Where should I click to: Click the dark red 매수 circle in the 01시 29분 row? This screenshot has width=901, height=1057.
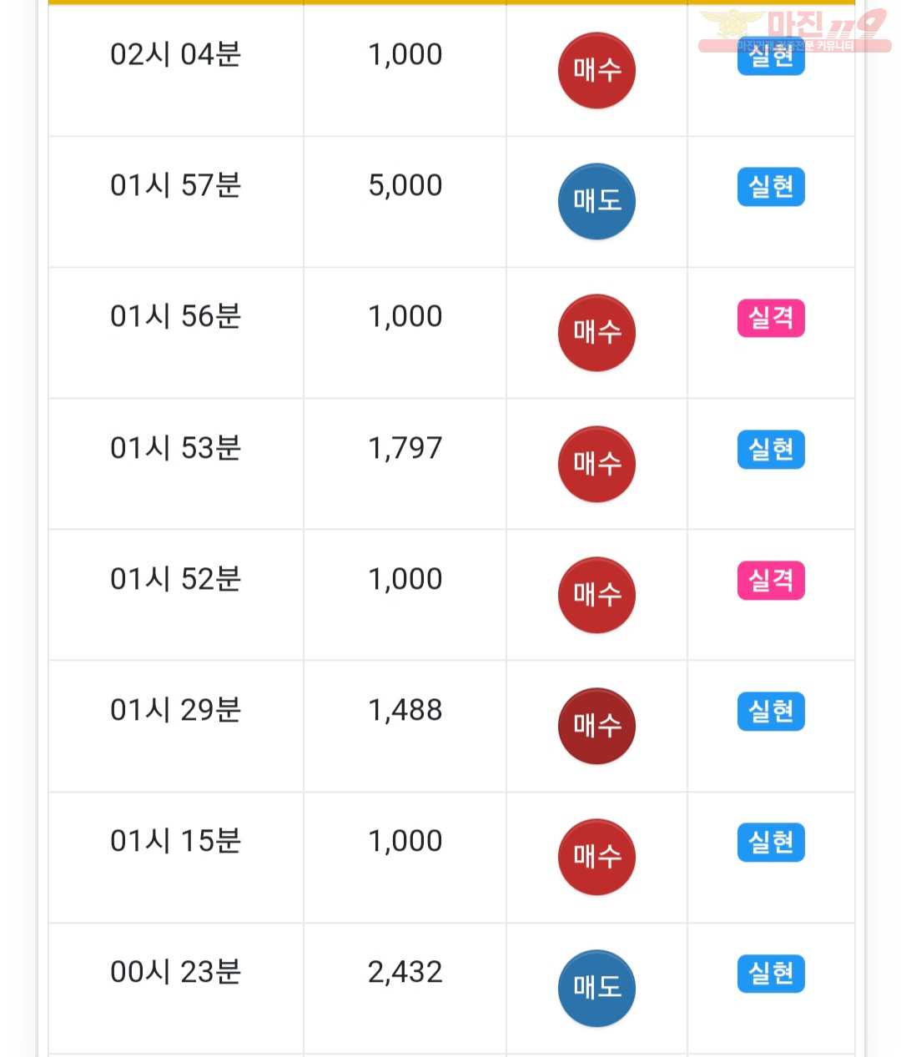(596, 726)
